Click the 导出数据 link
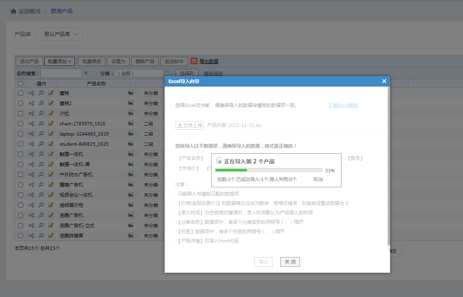This screenshot has height=297, width=463. [x=209, y=62]
